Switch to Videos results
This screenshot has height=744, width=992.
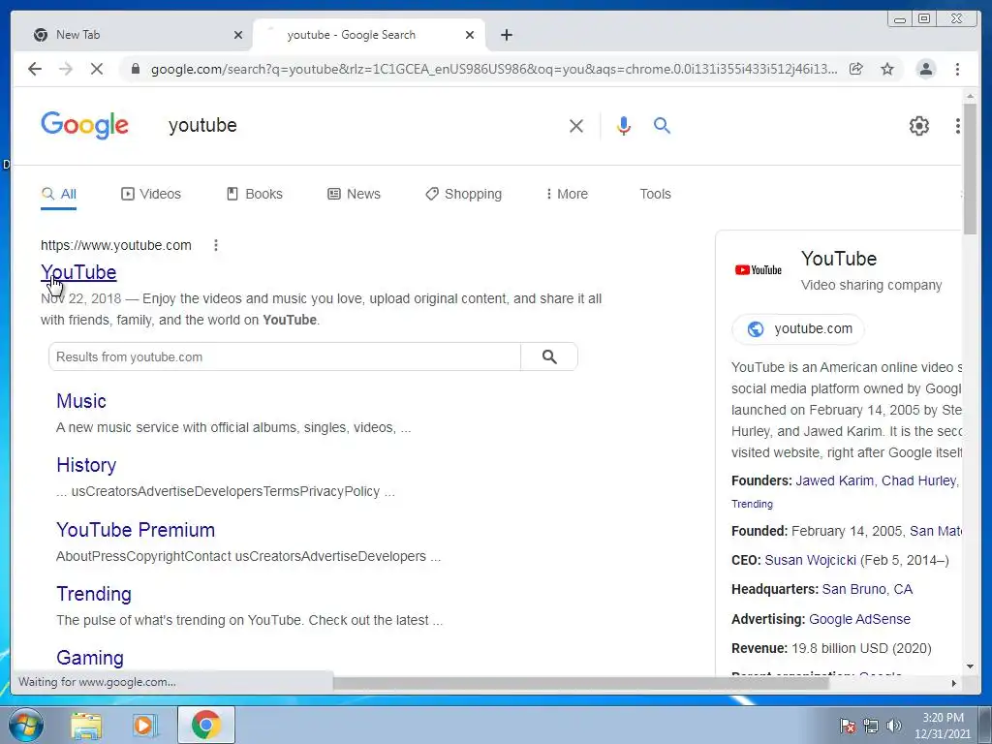point(150,194)
